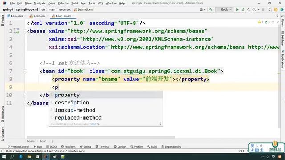The width and height of the screenshot is (285, 160).
Task: Click bean breadcrumb at editor bottom
Action: [43, 141]
